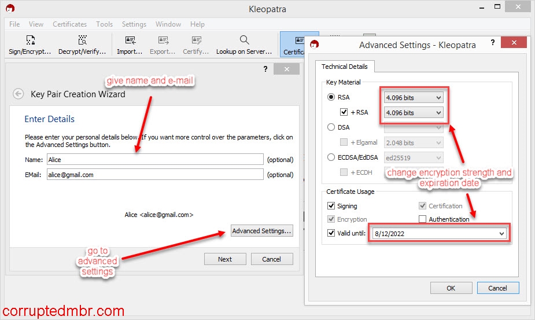Open Lookup on Server search tool
535x320 pixels.
coord(244,45)
